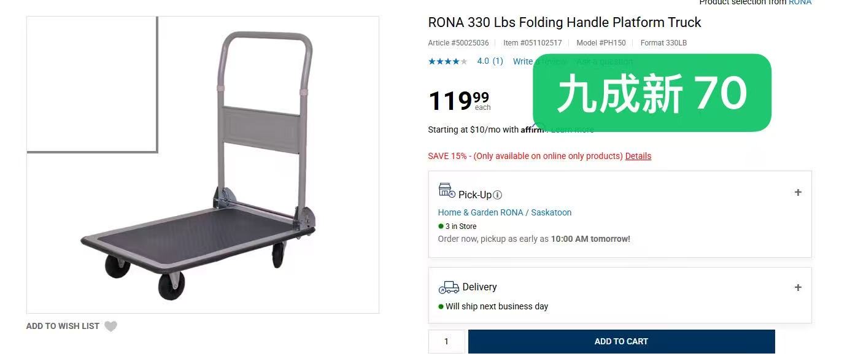Viewport: 858px width, 356px height.
Task: Select the blank thumbnail box beside the product image
Action: 91,84
